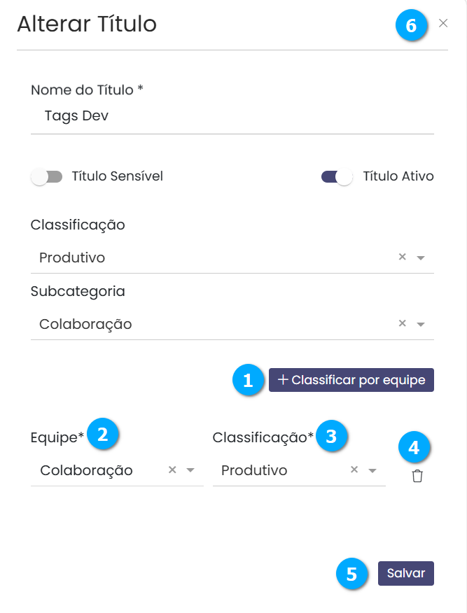Image resolution: width=467 pixels, height=613 pixels.
Task: Click the Classificar por equipe button
Action: pyautogui.click(x=351, y=379)
